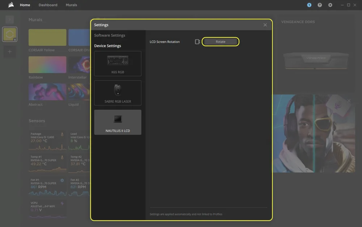Click the Sensors section heading

tap(37, 121)
